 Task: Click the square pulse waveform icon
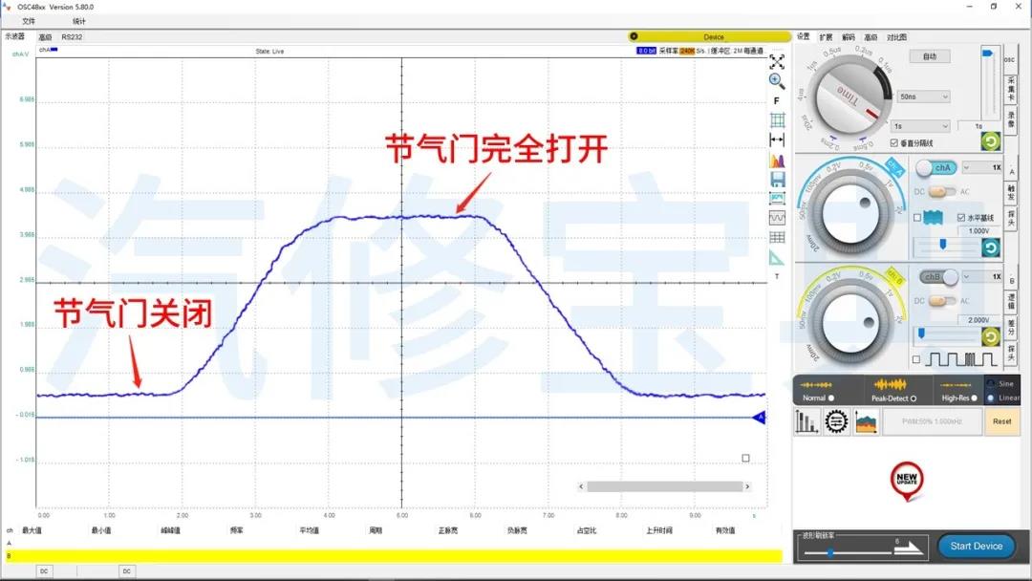pyautogui.click(x=961, y=359)
